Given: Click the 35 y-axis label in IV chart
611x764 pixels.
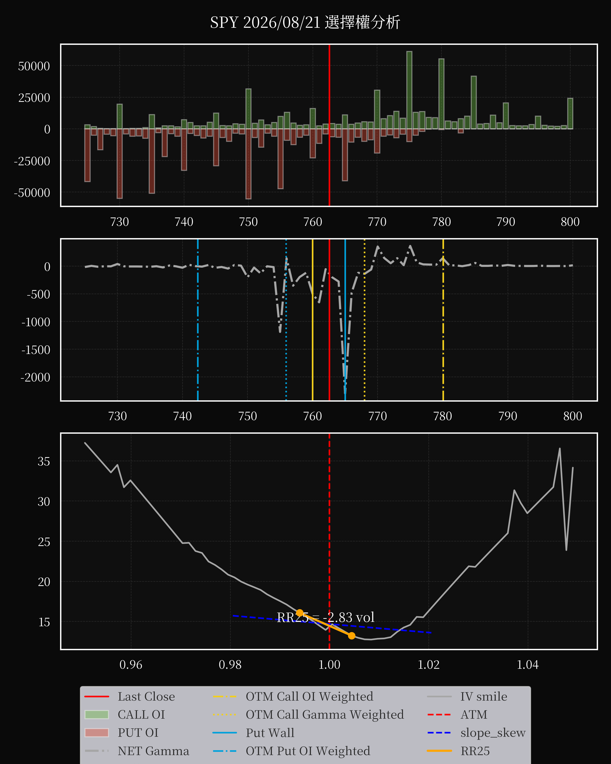Looking at the screenshot, I should click(44, 461).
